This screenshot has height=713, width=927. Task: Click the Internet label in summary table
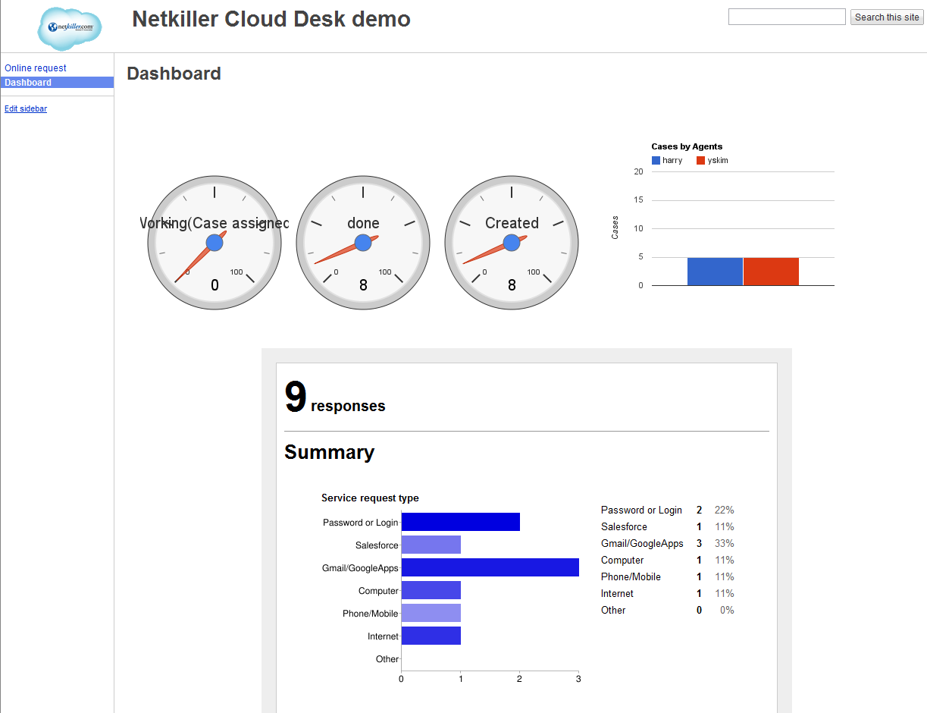coord(617,594)
